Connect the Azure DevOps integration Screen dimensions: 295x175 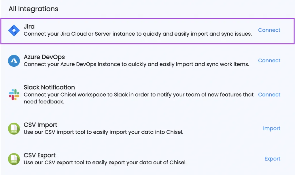coord(269,61)
